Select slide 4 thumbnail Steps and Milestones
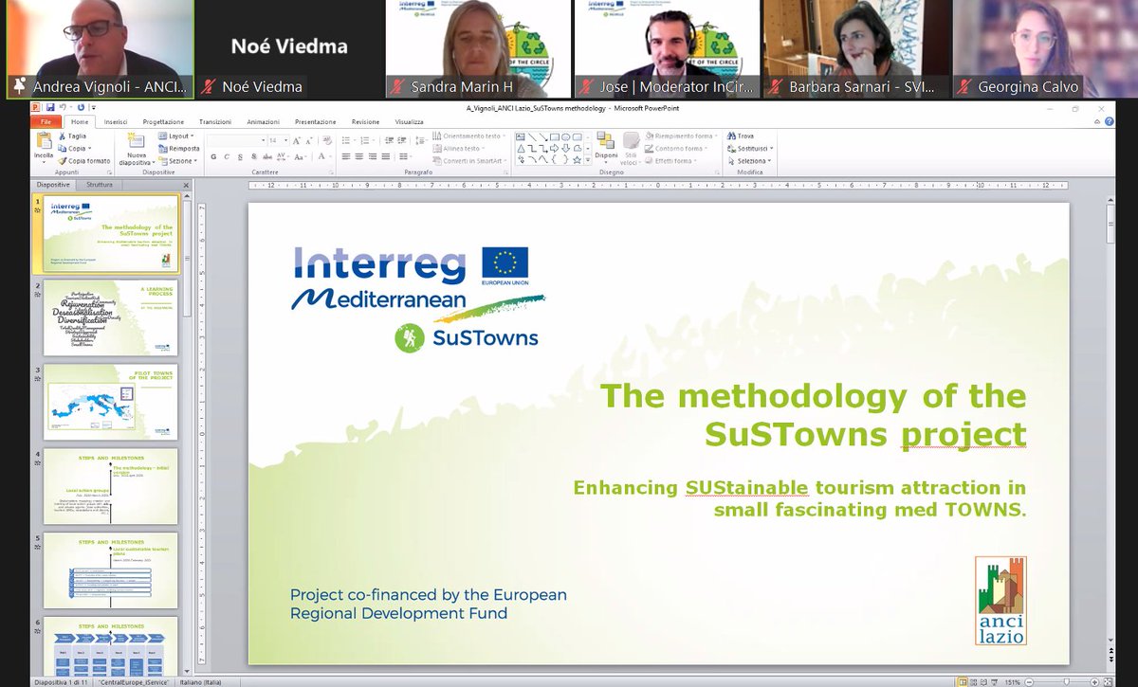Image resolution: width=1138 pixels, height=687 pixels. pos(111,487)
